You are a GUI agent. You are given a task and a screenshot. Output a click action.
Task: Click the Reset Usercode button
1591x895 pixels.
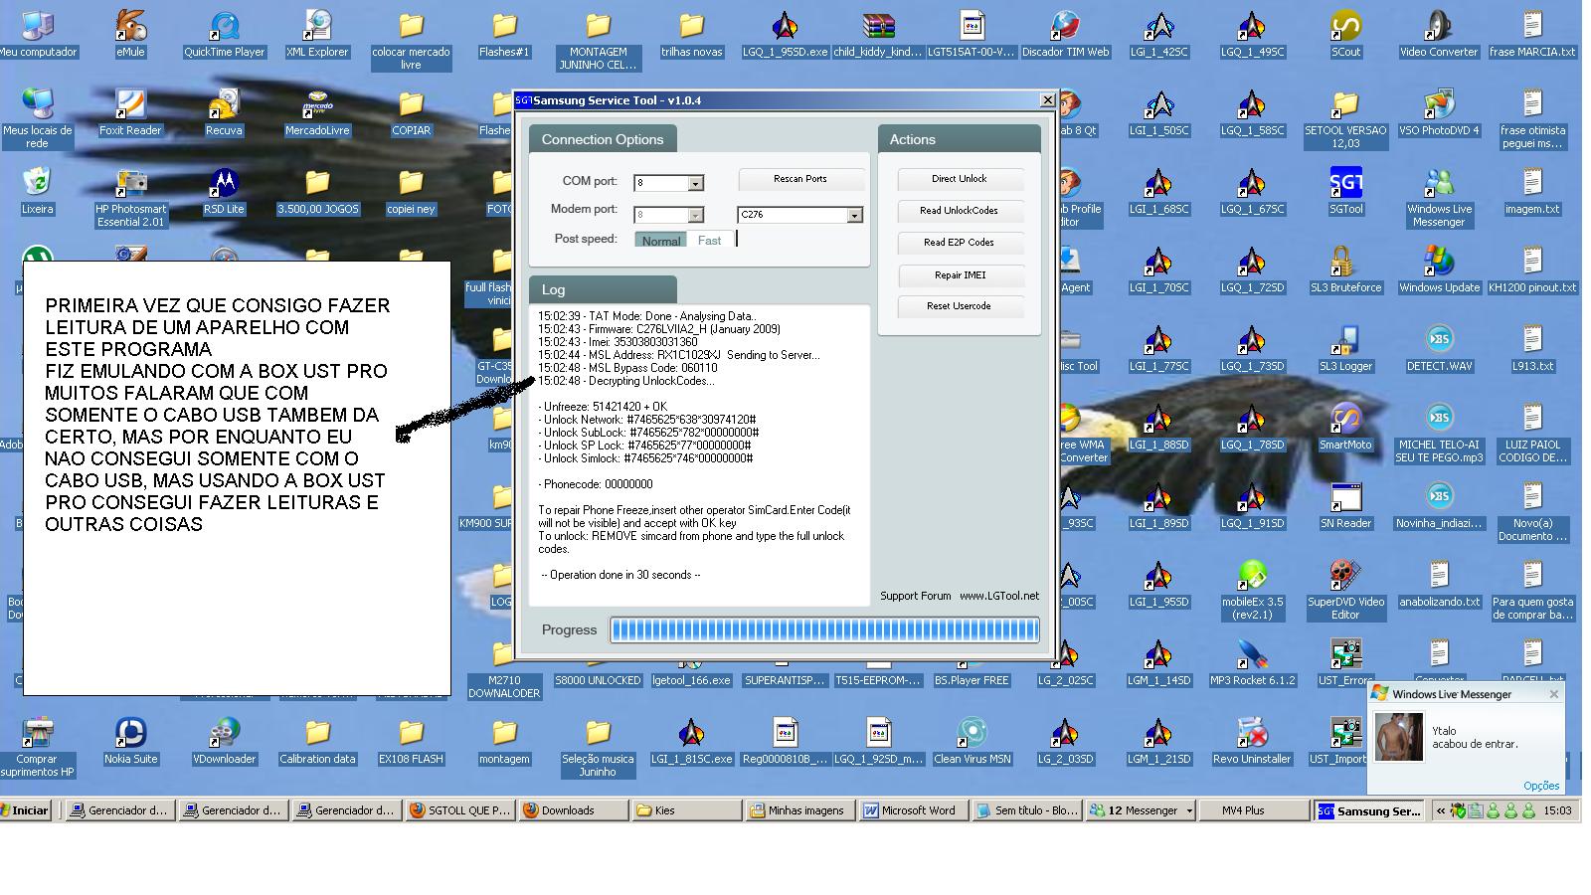click(x=960, y=306)
